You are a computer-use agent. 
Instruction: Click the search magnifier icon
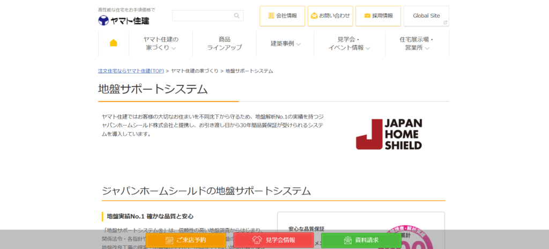coord(236,16)
